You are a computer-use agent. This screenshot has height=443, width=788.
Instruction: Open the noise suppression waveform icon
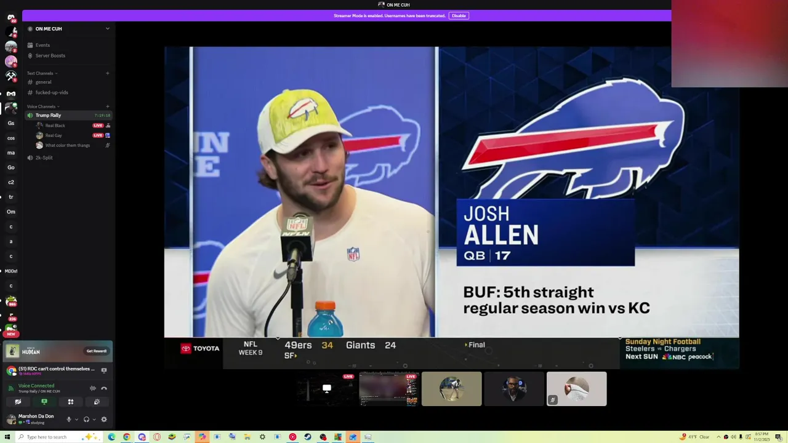tap(93, 388)
